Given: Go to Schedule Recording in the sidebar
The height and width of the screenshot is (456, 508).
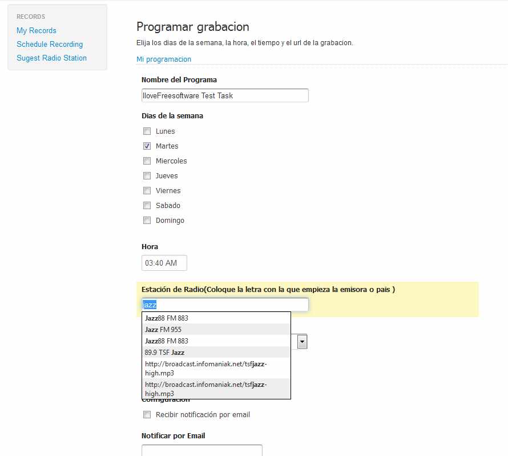Looking at the screenshot, I should coord(50,44).
